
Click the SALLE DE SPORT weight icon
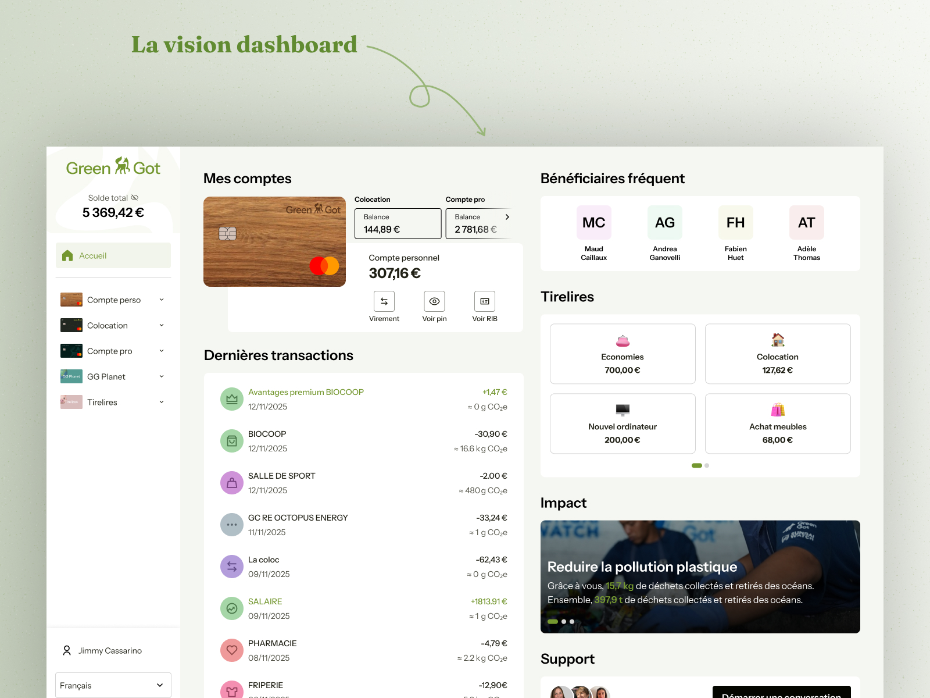pos(232,483)
